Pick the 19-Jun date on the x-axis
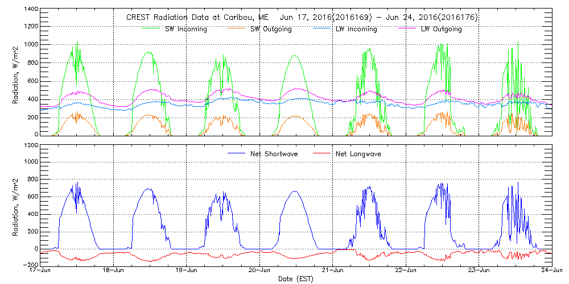This screenshot has width=569, height=284. pos(187,270)
